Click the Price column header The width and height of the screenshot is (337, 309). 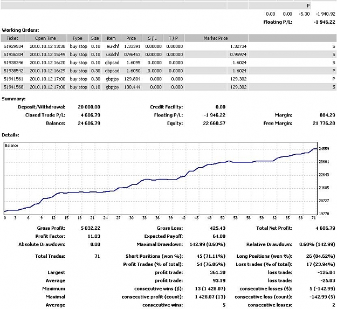tap(132, 38)
